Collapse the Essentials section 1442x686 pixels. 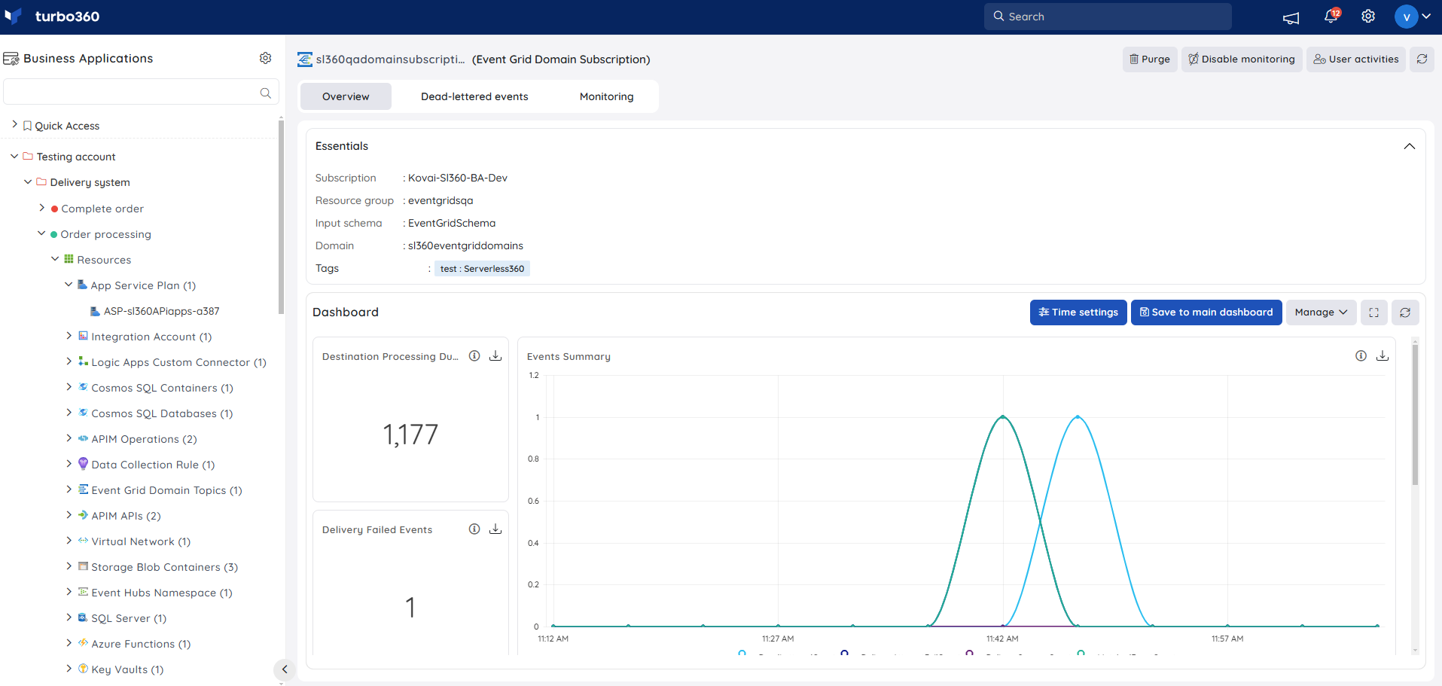(x=1410, y=146)
